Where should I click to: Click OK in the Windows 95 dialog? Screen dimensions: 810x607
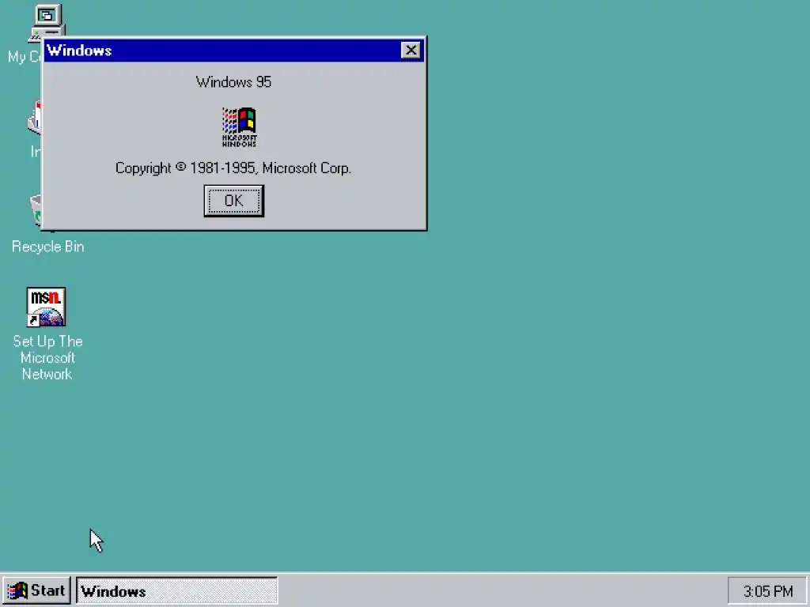click(x=234, y=201)
